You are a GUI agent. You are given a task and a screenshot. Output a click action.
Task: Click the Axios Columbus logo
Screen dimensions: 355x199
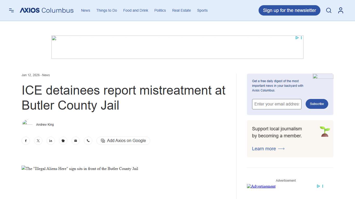pos(47,10)
